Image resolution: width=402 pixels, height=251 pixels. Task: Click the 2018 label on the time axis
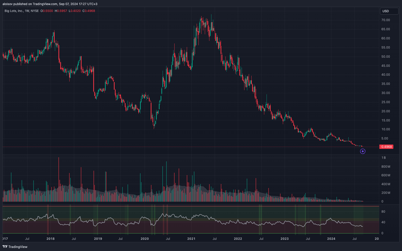(51, 239)
